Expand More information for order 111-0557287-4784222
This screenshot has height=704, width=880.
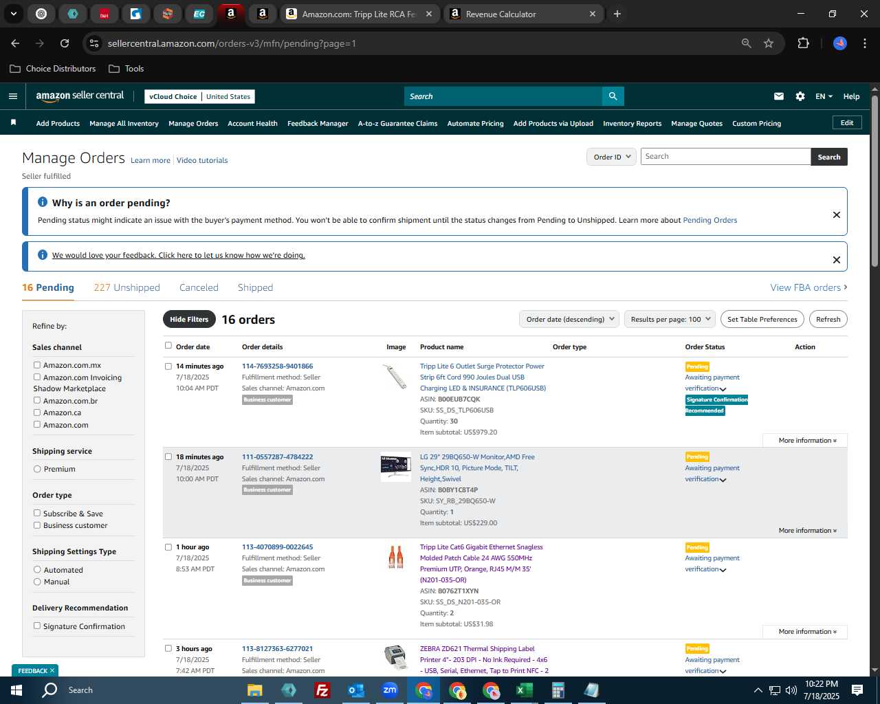(x=807, y=530)
